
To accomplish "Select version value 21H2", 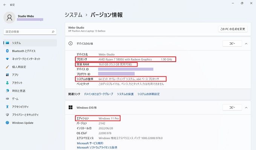I will [102, 123].
